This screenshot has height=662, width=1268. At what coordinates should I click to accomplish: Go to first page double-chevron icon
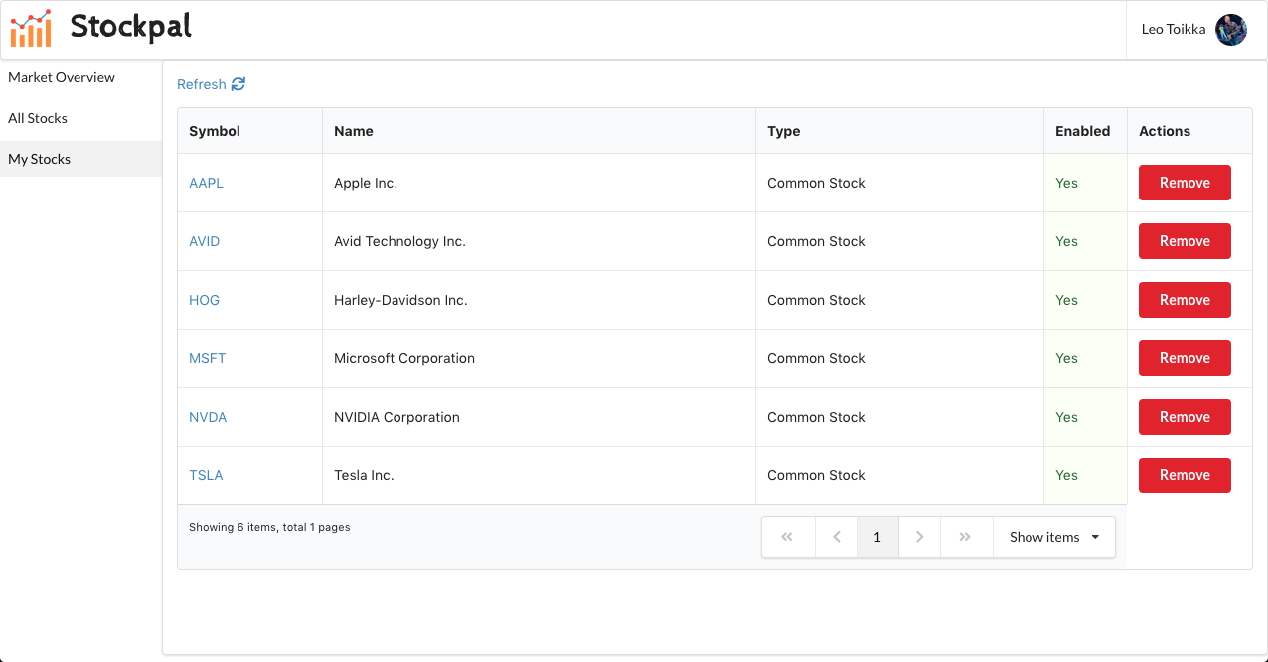(x=788, y=537)
